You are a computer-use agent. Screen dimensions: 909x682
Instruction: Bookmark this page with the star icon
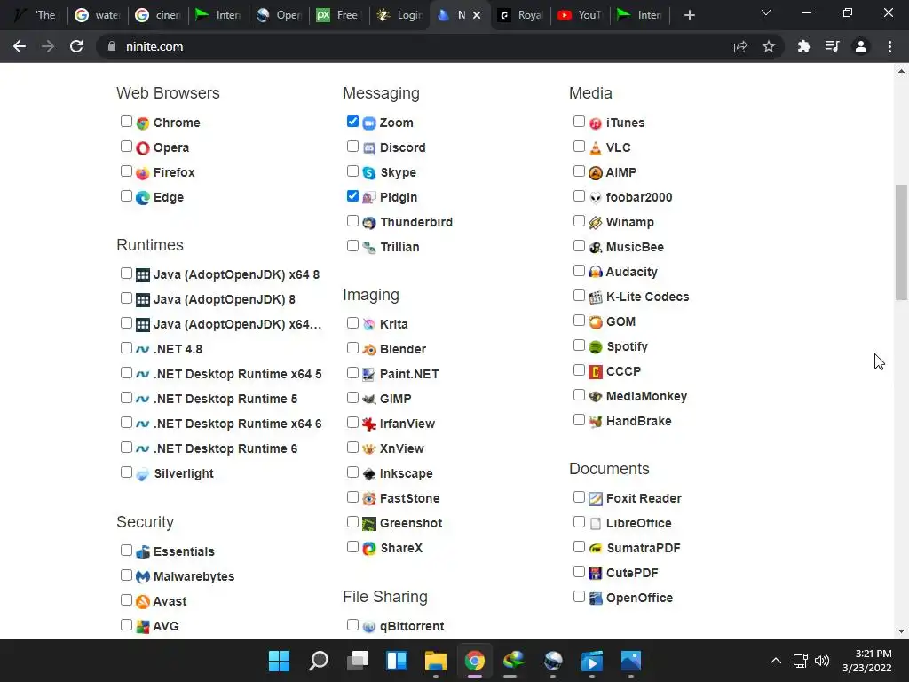769,46
